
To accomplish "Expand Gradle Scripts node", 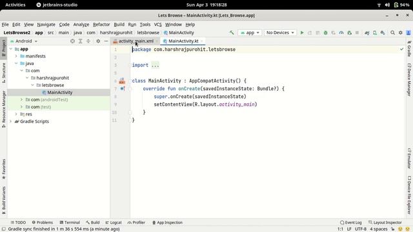I will 11,121.
